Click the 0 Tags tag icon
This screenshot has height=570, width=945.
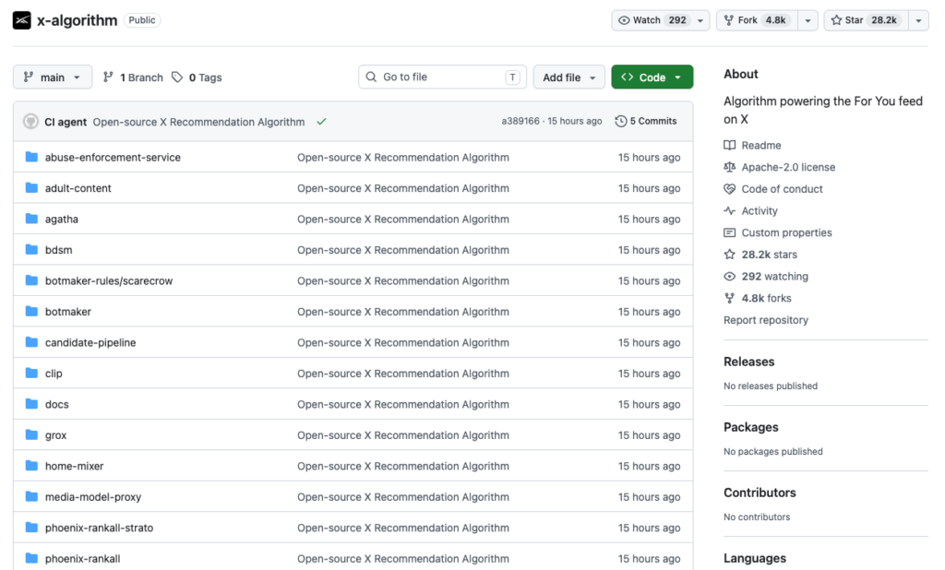tap(177, 77)
